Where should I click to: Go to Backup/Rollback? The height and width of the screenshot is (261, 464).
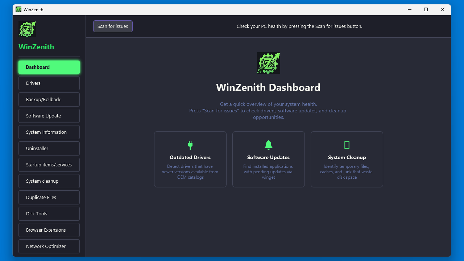49,100
